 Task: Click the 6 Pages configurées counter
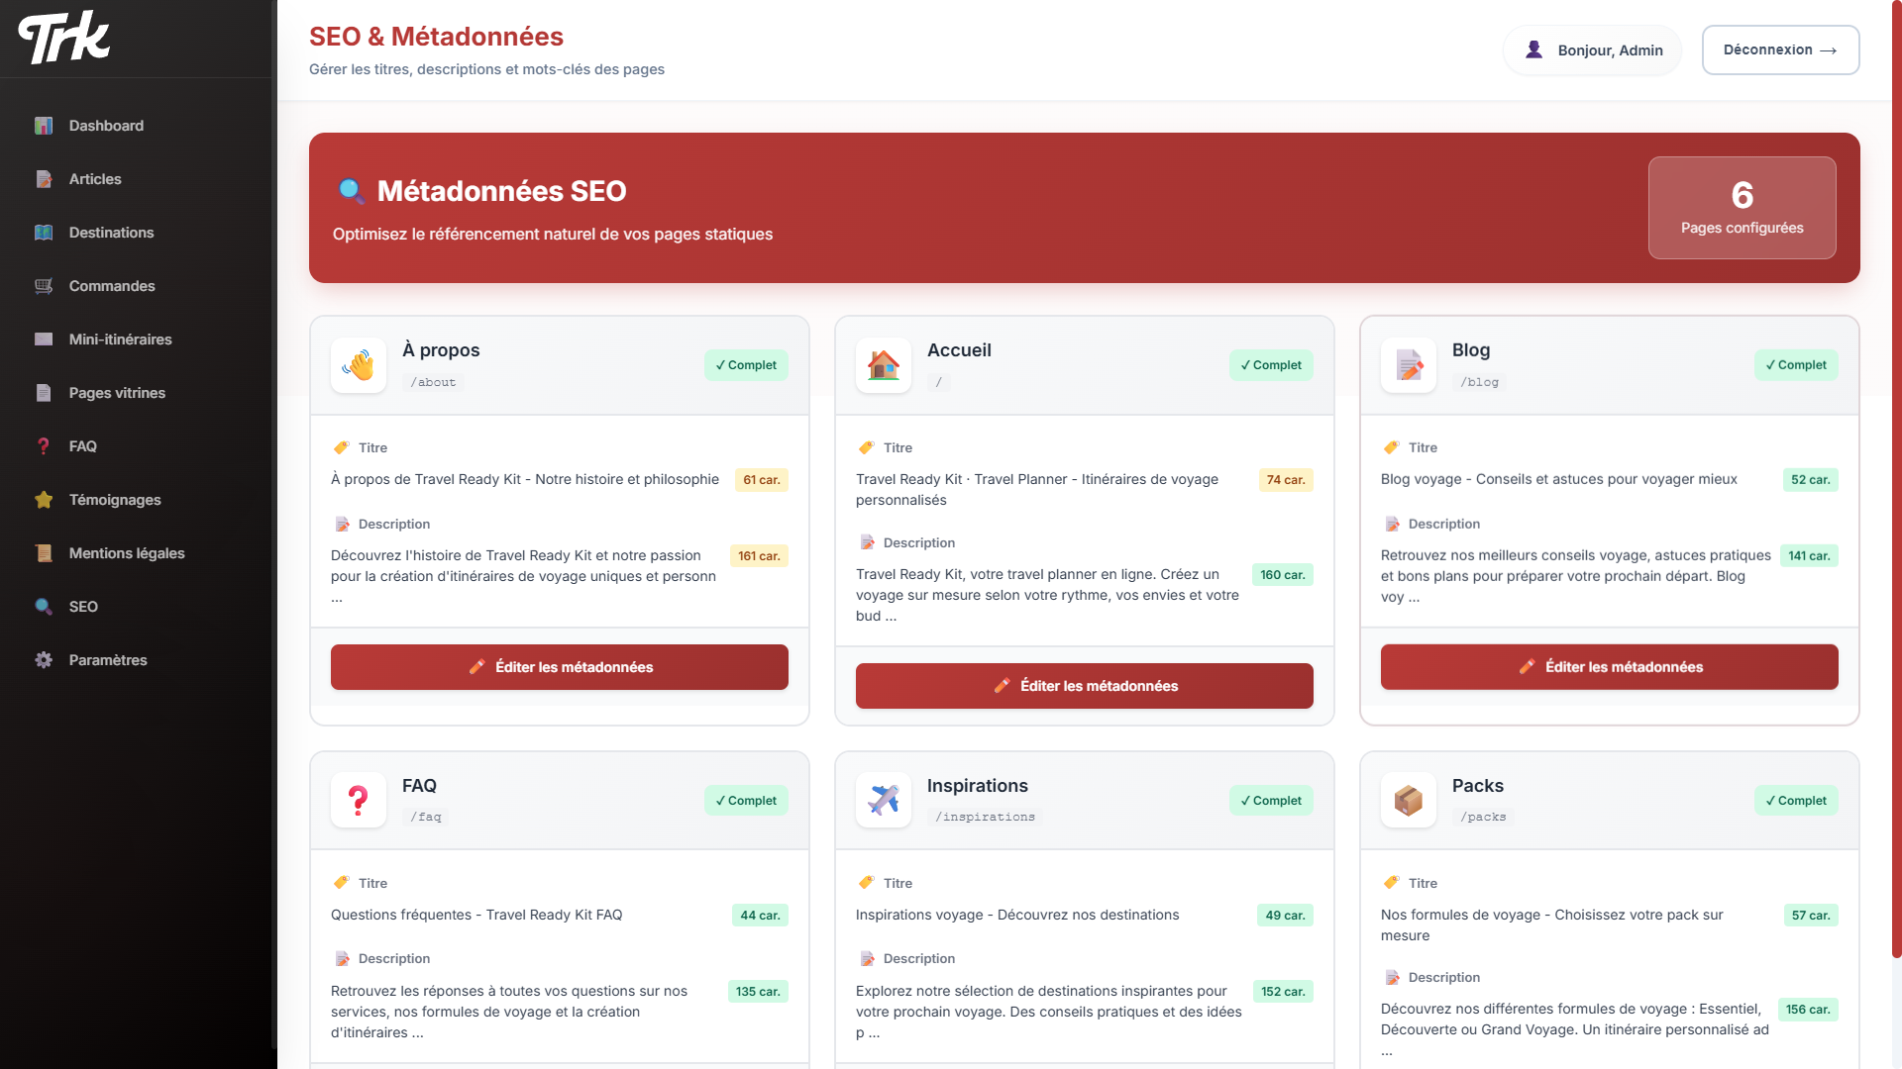(1742, 208)
